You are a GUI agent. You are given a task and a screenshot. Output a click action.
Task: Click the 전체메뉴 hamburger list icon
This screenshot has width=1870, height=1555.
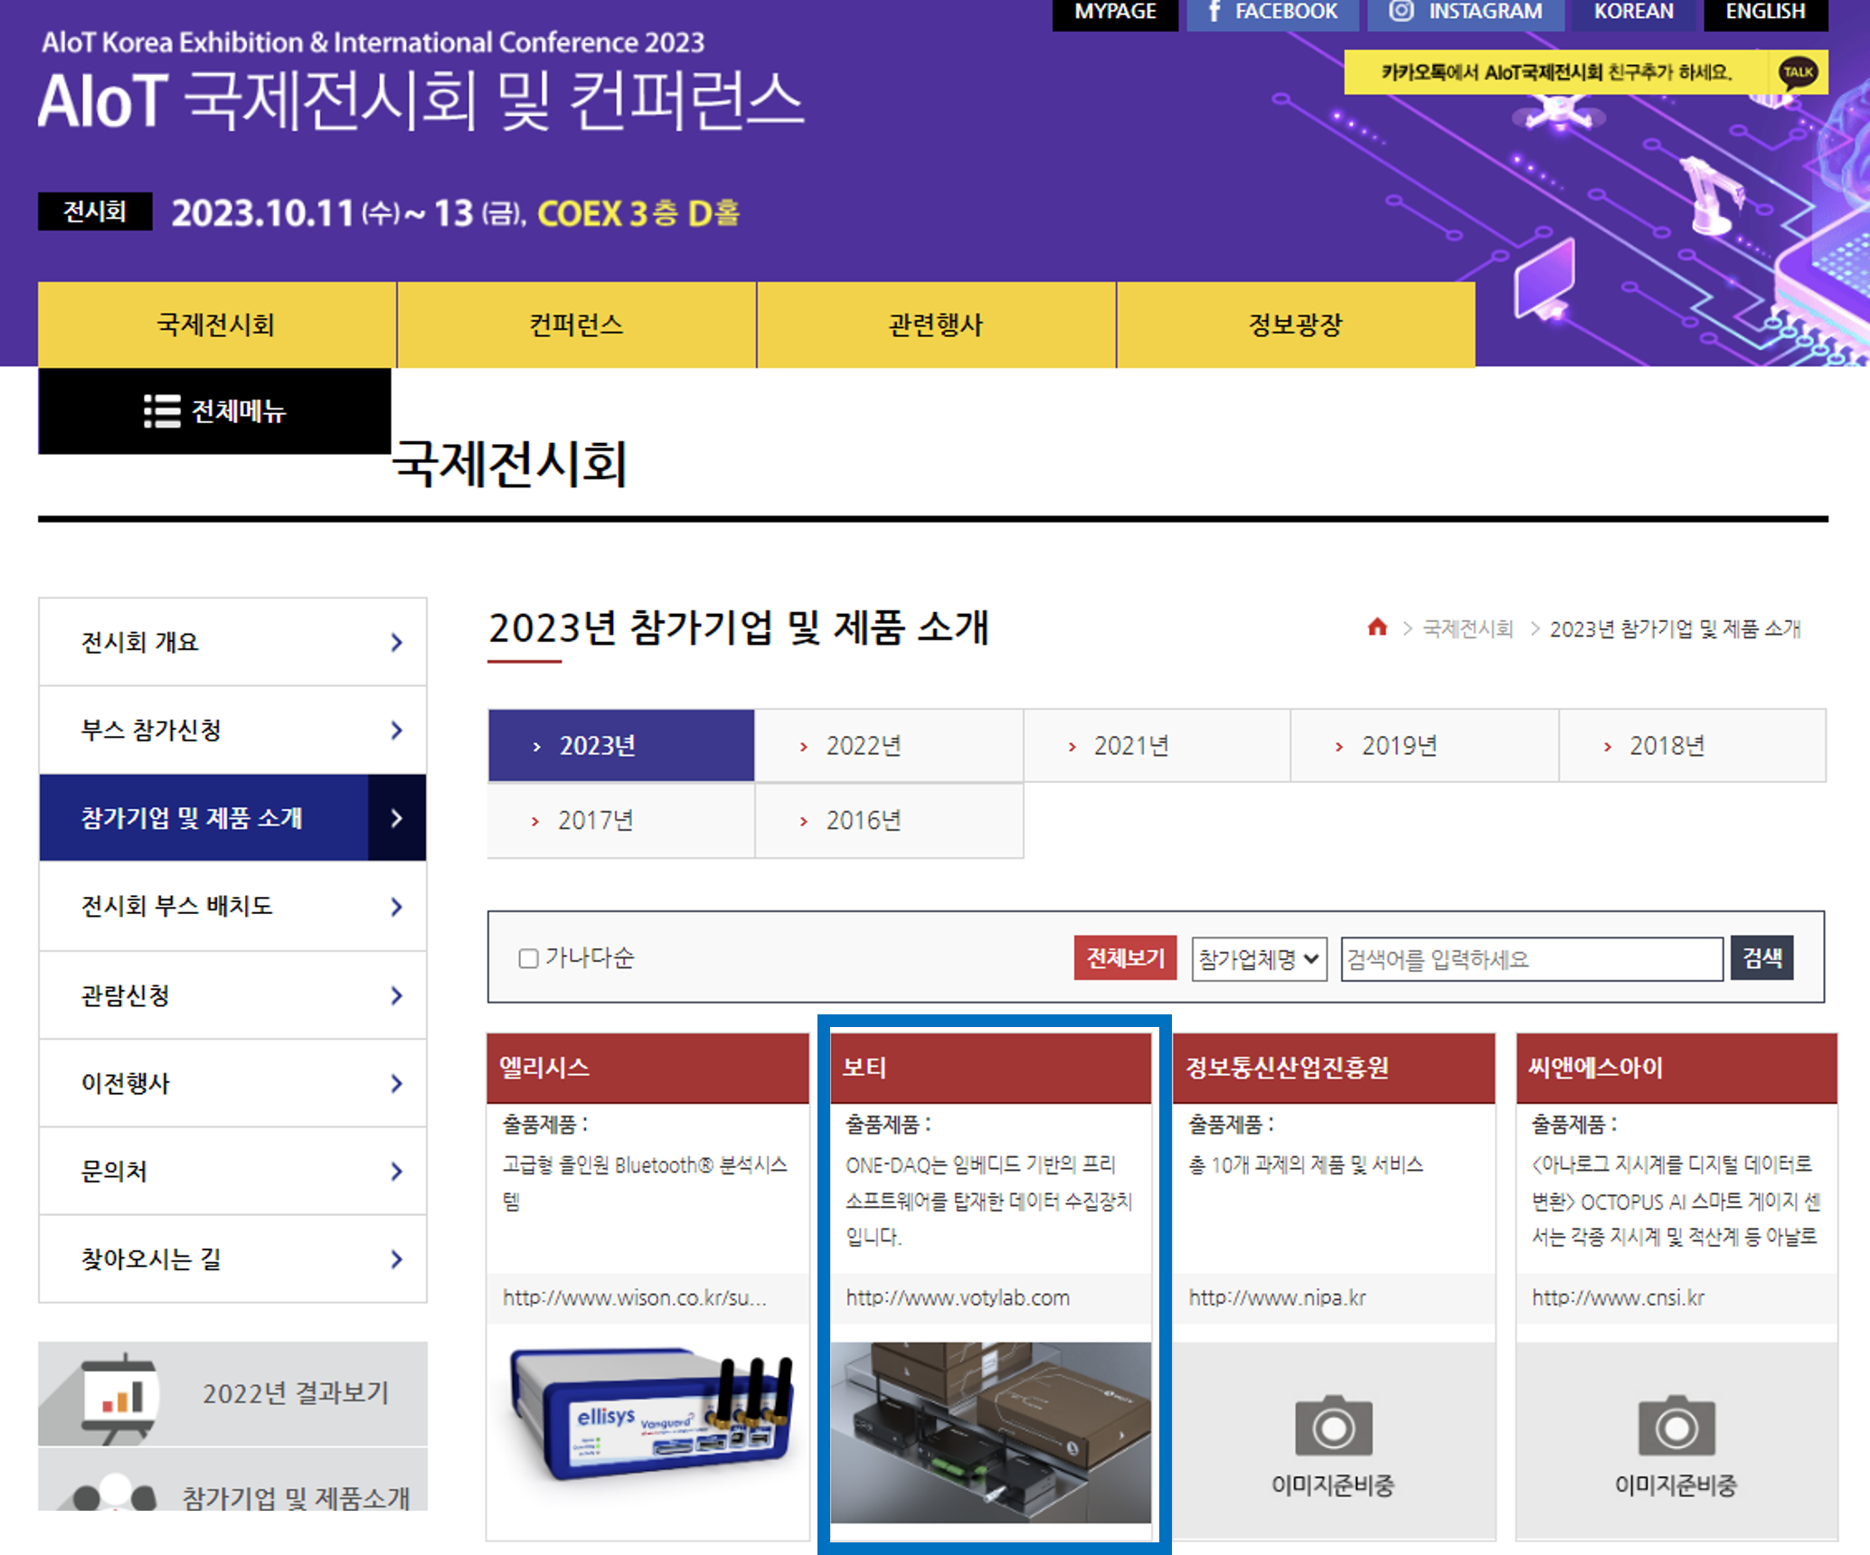[162, 411]
